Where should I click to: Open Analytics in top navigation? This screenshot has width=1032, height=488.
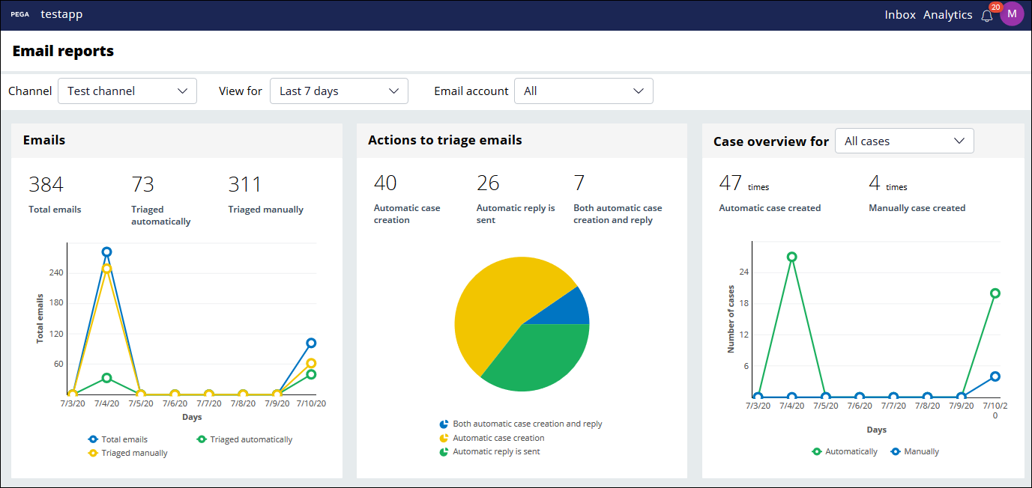point(947,15)
